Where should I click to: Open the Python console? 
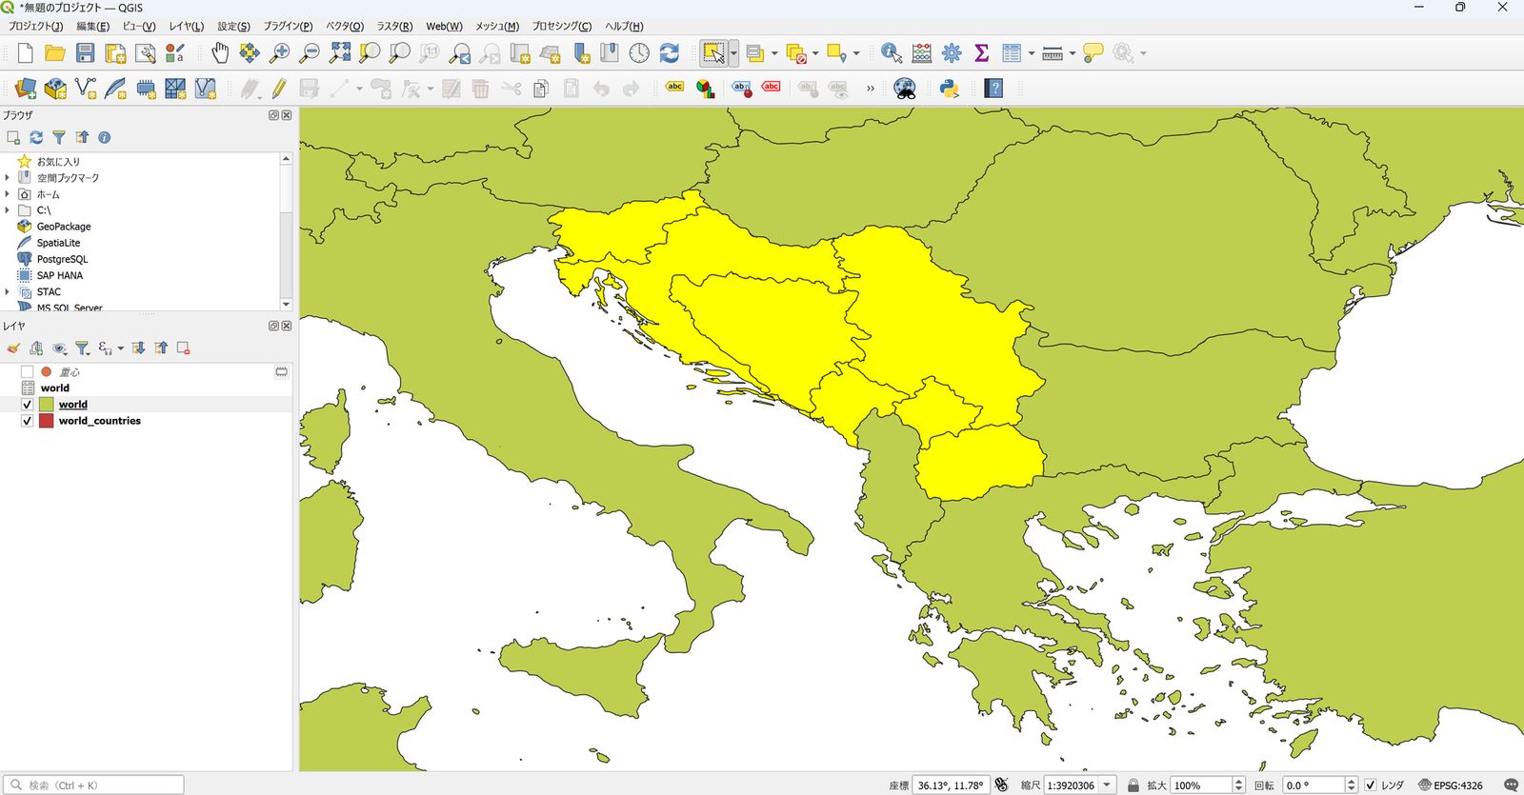(949, 89)
